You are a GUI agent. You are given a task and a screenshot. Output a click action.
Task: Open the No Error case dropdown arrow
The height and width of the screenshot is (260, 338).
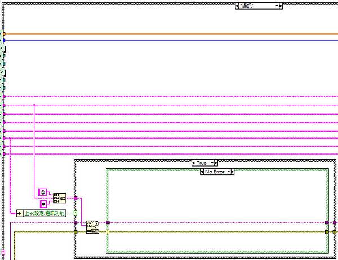[229, 172]
